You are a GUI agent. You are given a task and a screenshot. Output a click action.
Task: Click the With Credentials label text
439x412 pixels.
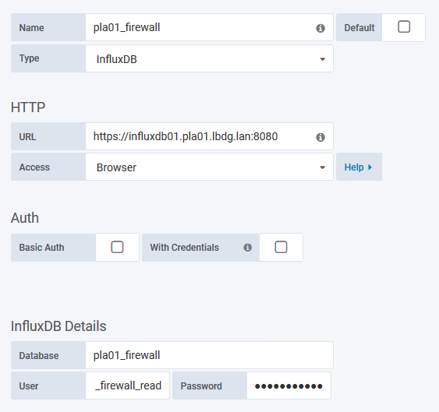pos(184,248)
